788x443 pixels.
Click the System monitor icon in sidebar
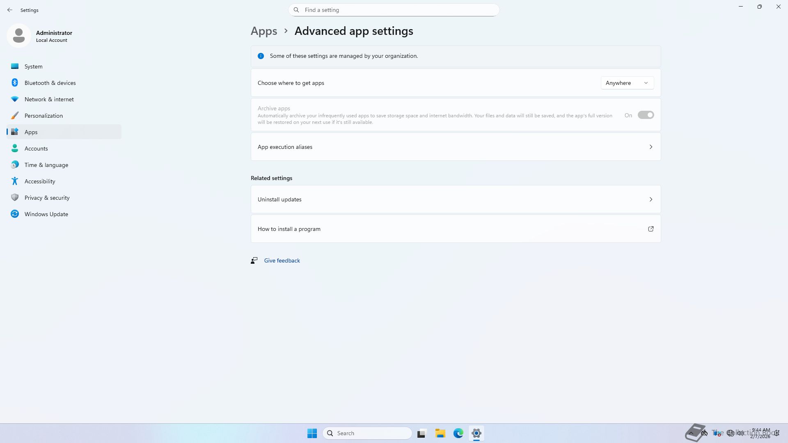15,66
